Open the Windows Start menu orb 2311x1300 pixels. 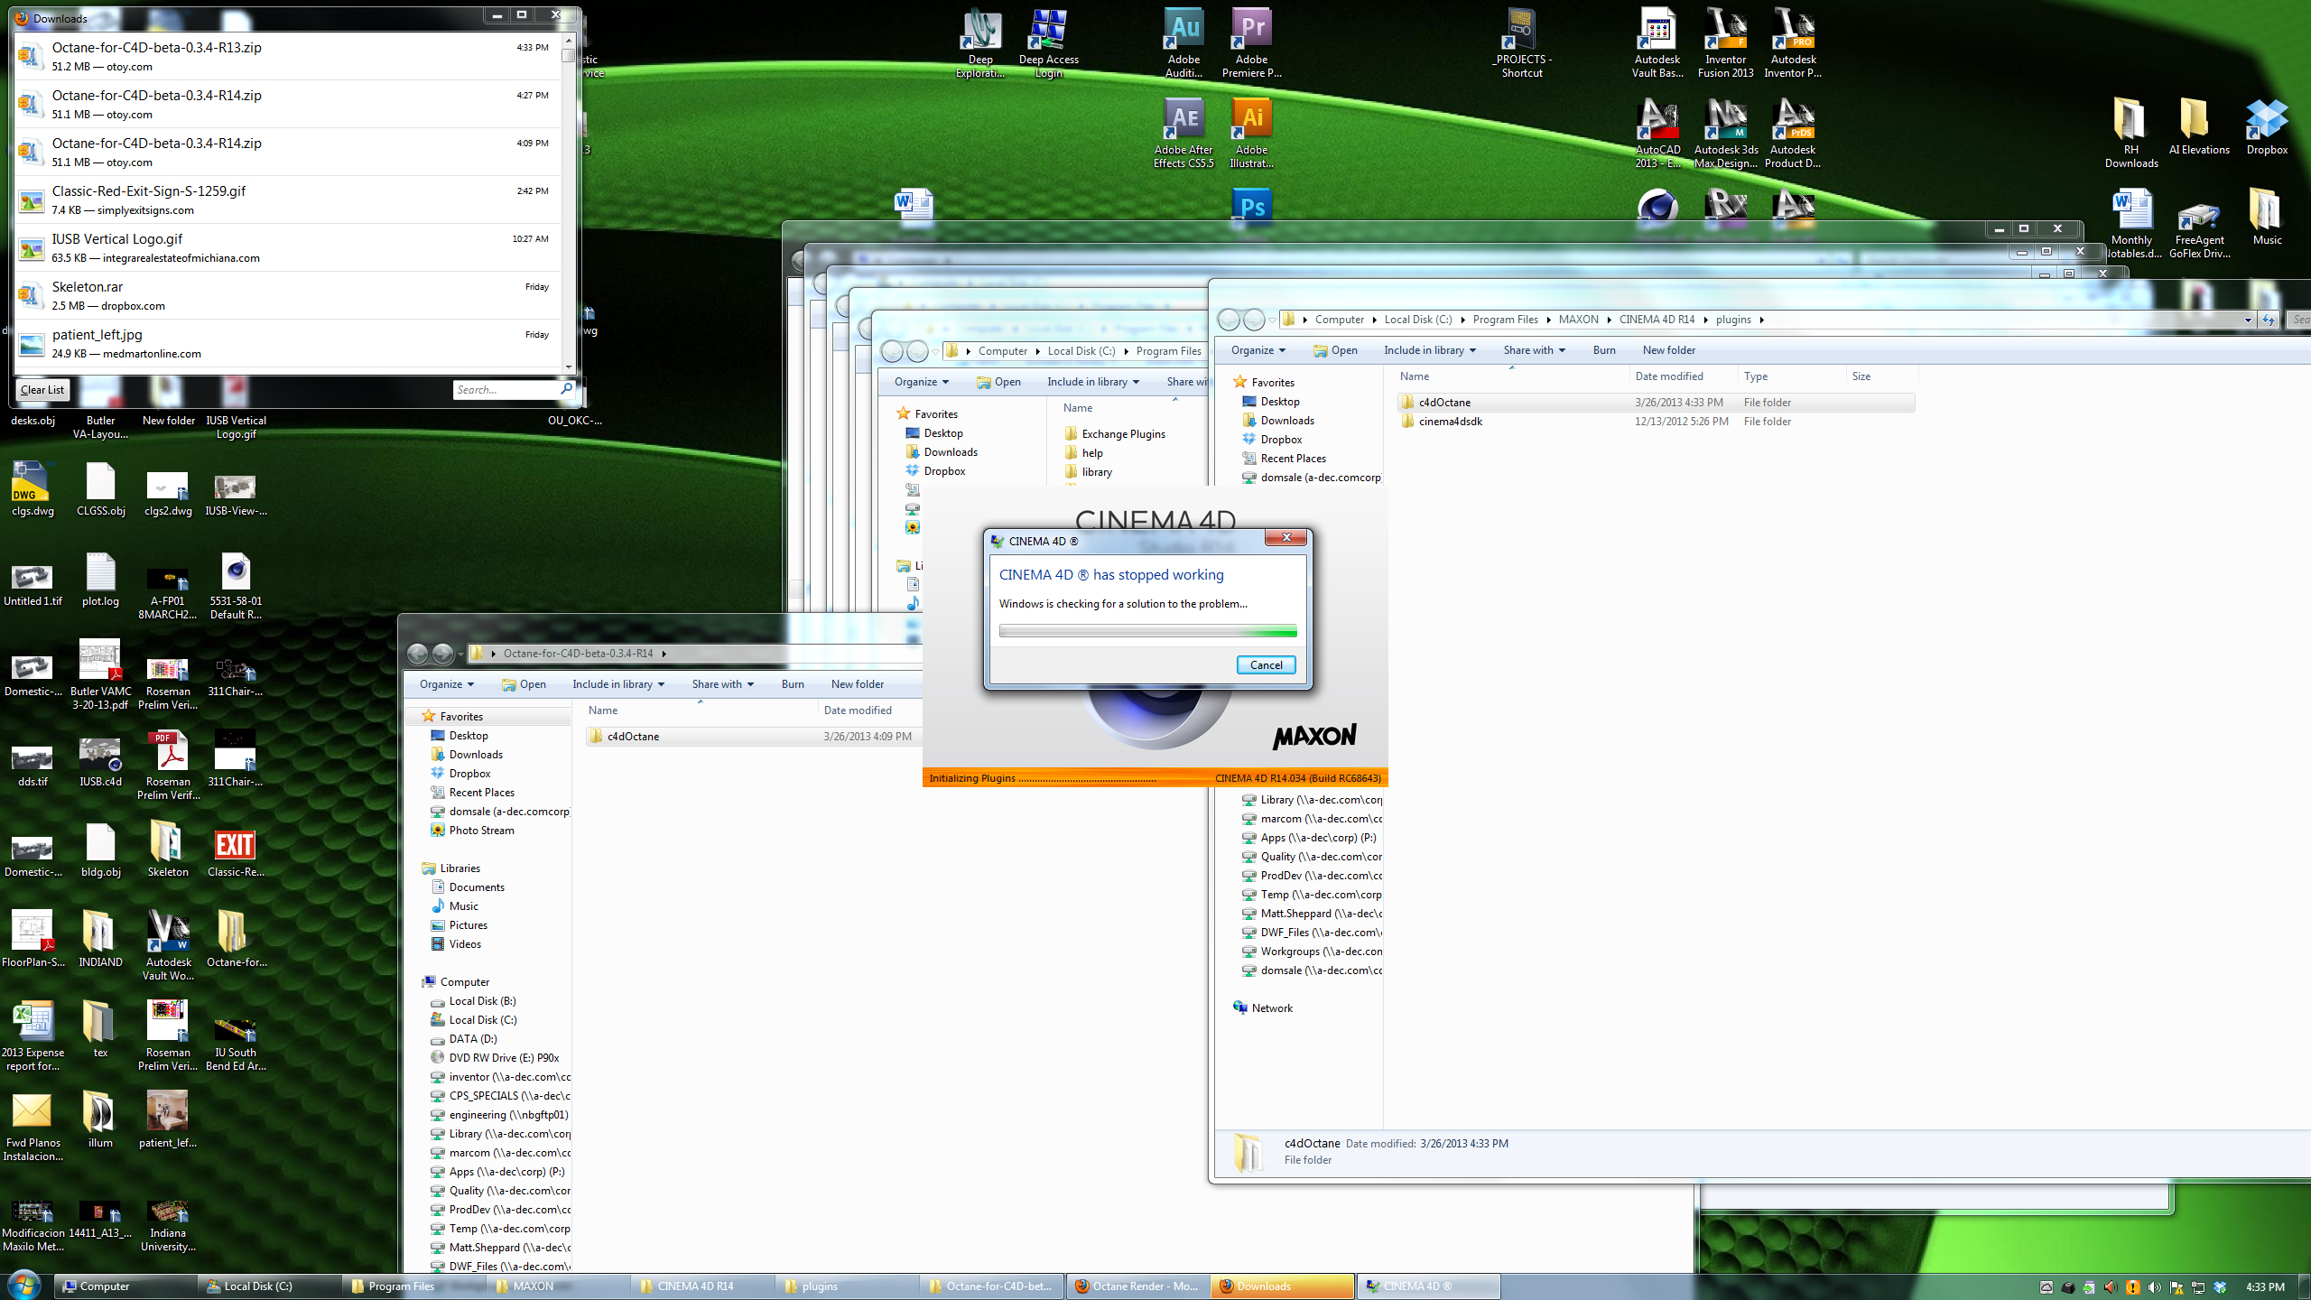tap(24, 1285)
